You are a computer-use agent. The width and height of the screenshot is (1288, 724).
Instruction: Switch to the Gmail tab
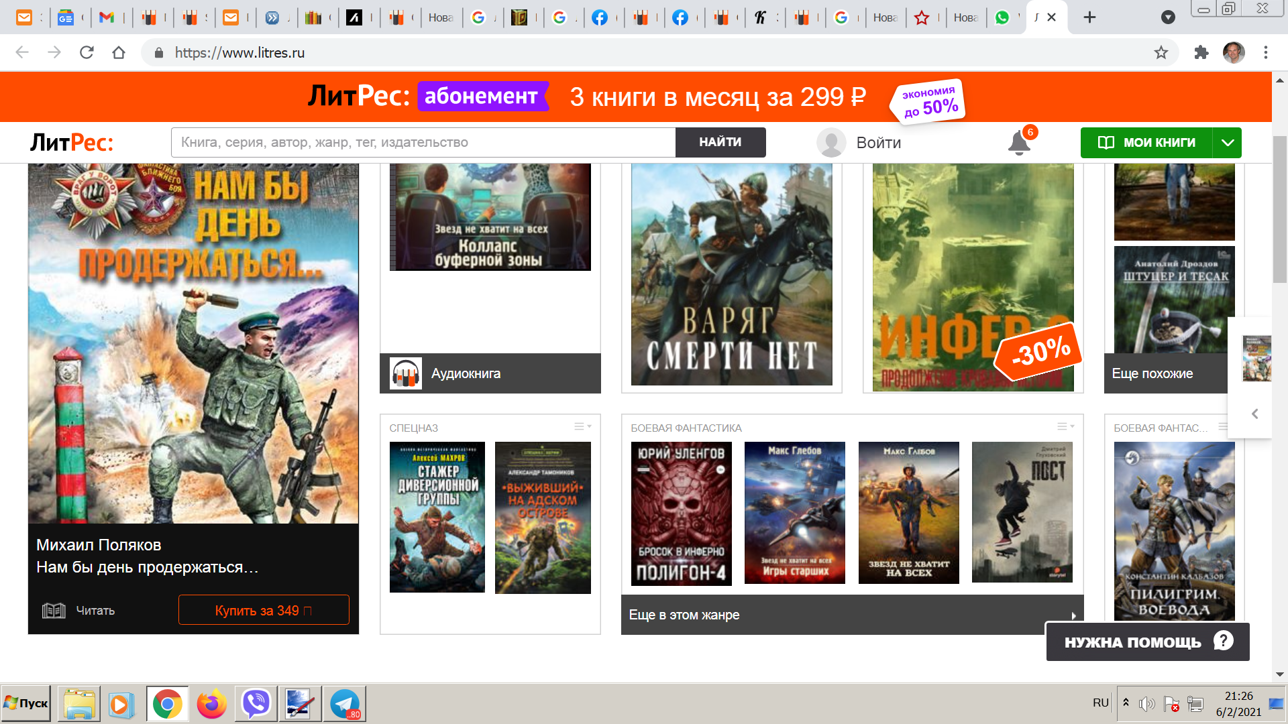tap(107, 17)
